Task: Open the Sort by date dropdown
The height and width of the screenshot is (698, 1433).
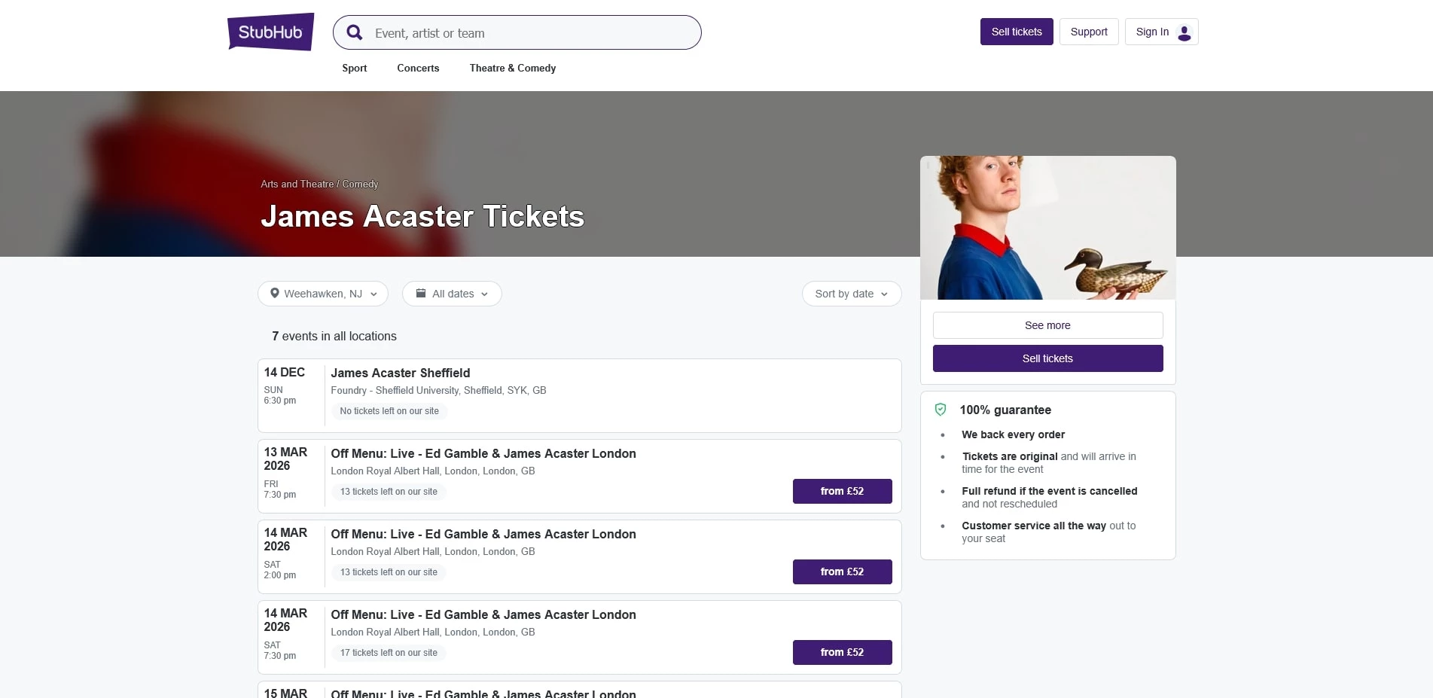Action: 851,294
